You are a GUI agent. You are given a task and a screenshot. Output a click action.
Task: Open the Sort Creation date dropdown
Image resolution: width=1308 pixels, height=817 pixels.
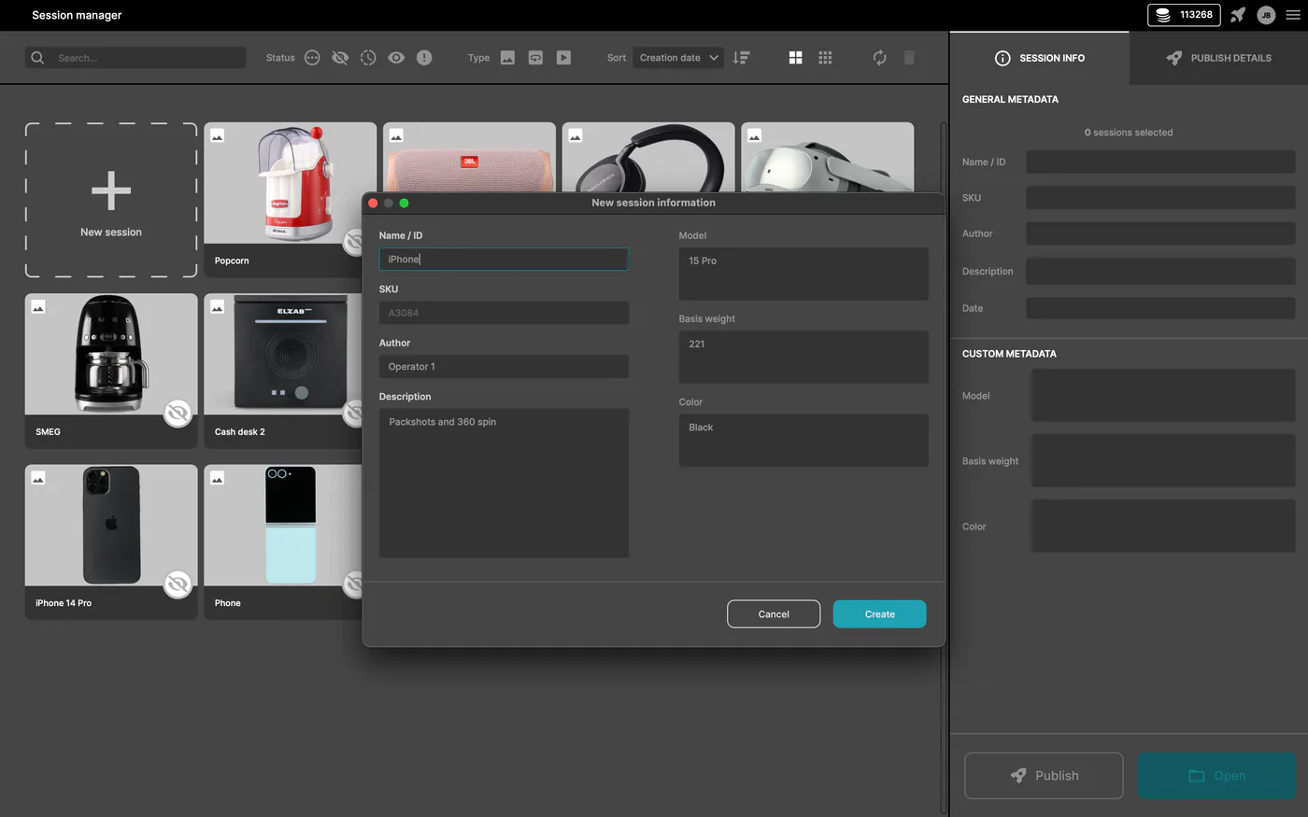tap(678, 58)
